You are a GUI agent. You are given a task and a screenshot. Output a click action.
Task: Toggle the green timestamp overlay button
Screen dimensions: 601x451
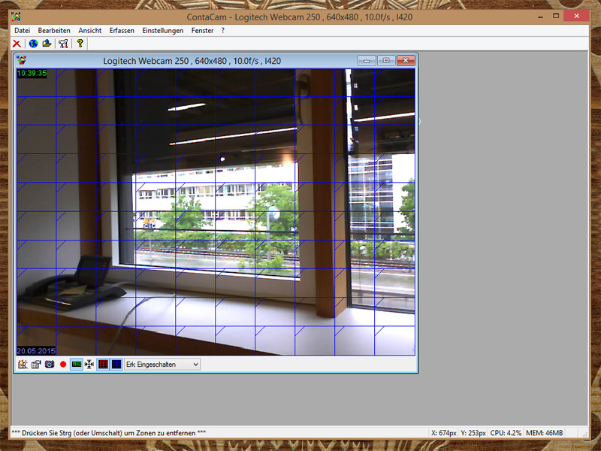coord(77,365)
